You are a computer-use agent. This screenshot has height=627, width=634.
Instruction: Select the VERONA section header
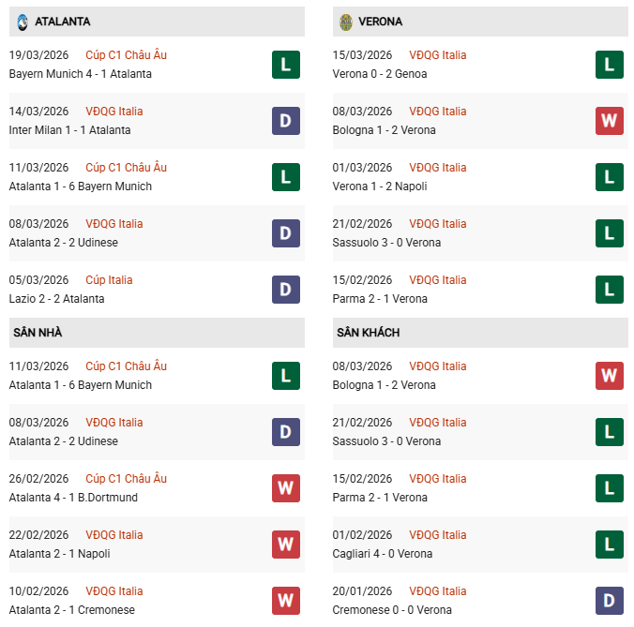tap(479, 22)
